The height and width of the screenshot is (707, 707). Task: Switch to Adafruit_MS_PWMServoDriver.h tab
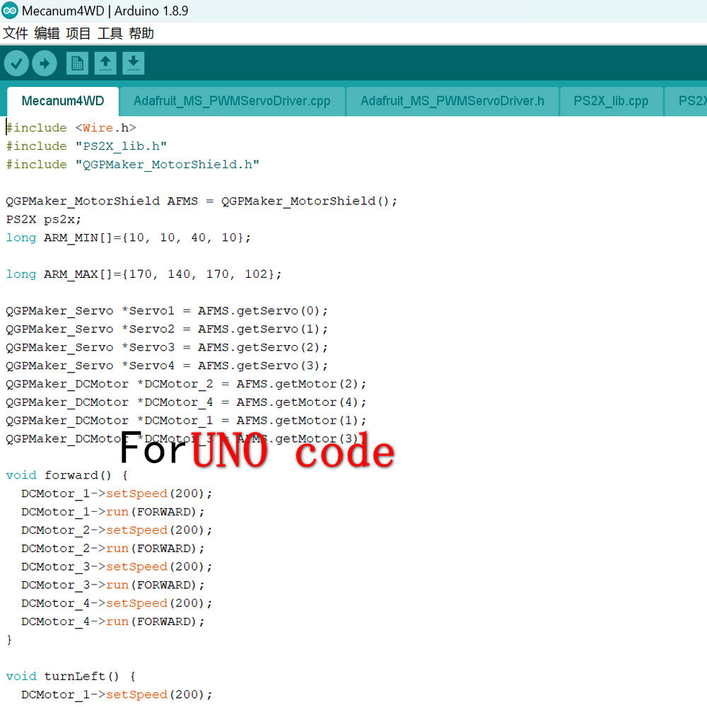pos(452,101)
